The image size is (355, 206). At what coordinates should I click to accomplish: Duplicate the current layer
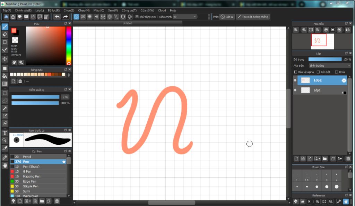pos(333,159)
